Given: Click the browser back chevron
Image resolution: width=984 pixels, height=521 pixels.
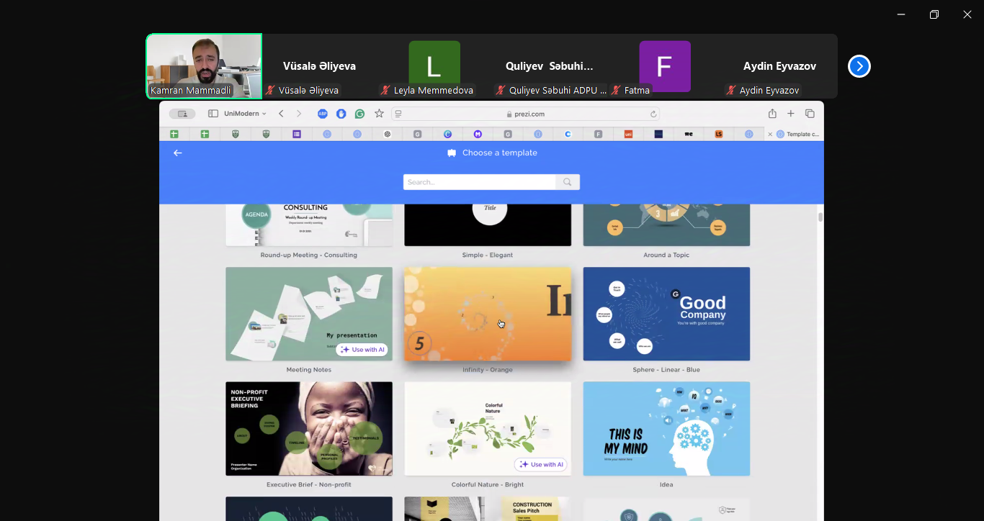Looking at the screenshot, I should [282, 114].
